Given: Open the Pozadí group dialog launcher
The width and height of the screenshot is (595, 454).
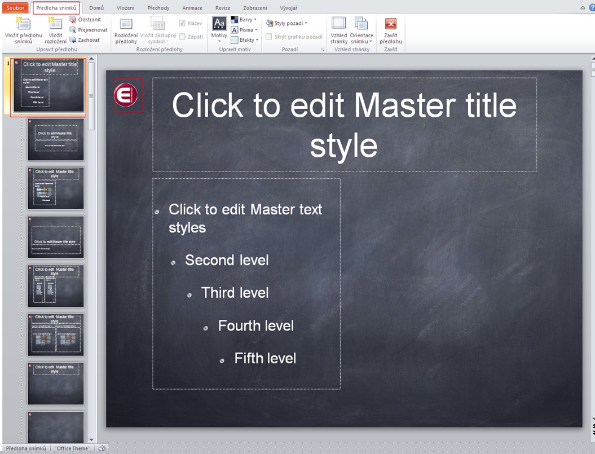Looking at the screenshot, I should [x=323, y=50].
